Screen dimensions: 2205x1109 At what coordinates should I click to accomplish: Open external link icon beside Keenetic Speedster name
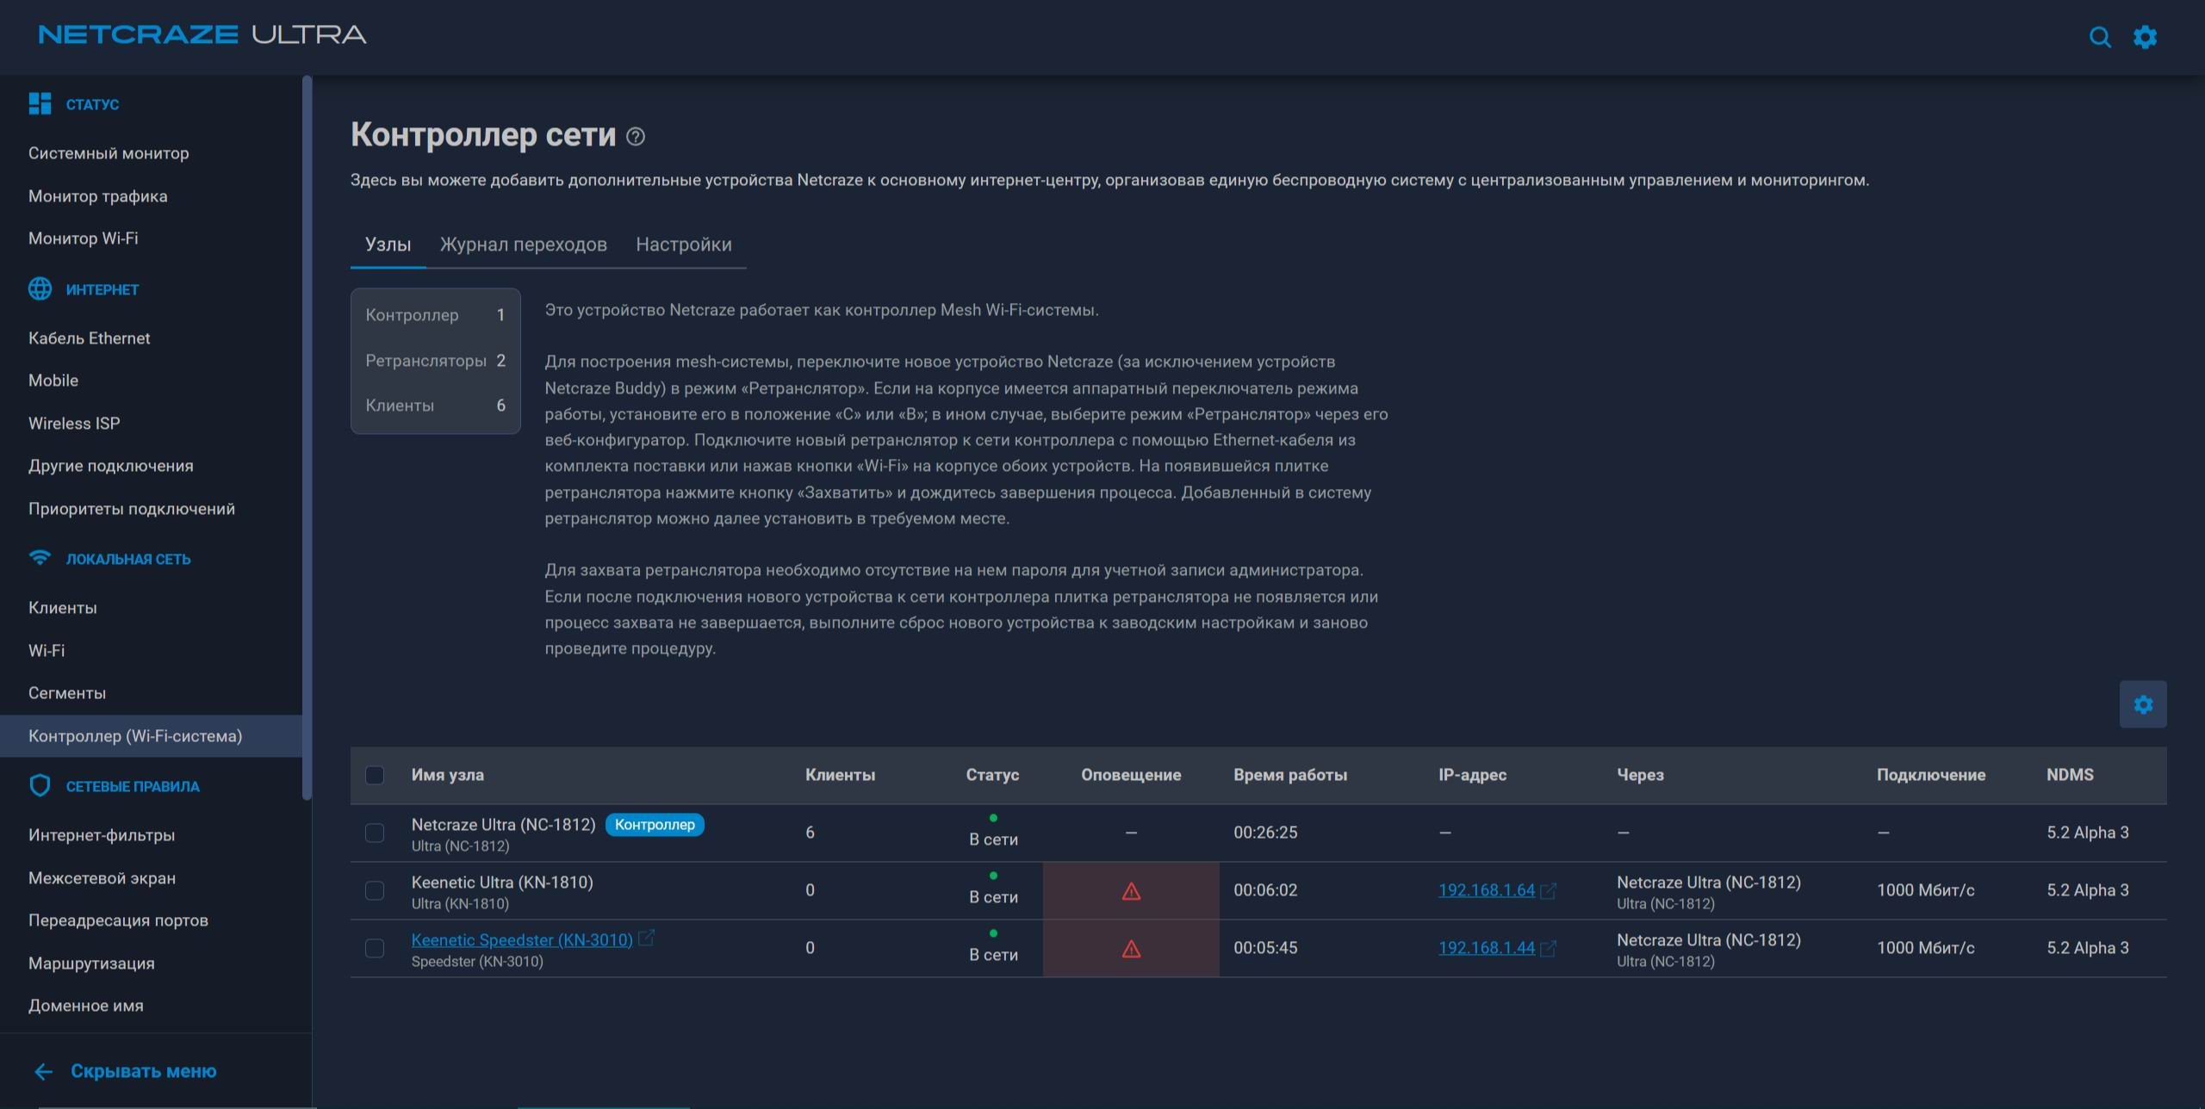(x=646, y=938)
